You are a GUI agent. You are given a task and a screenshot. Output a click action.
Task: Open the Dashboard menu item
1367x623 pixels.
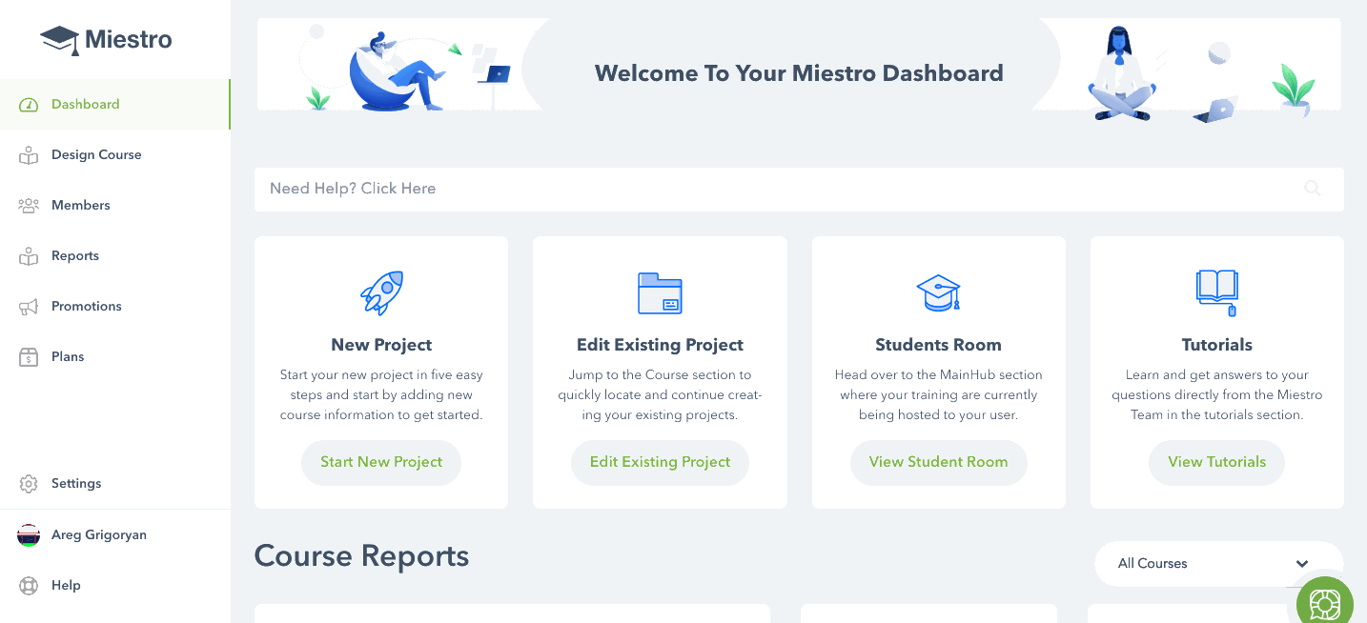[114, 105]
